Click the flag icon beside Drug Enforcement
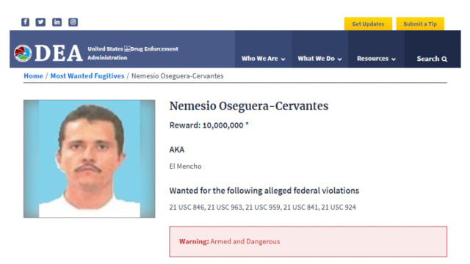Screen dimensions: 470x264 (x=127, y=49)
